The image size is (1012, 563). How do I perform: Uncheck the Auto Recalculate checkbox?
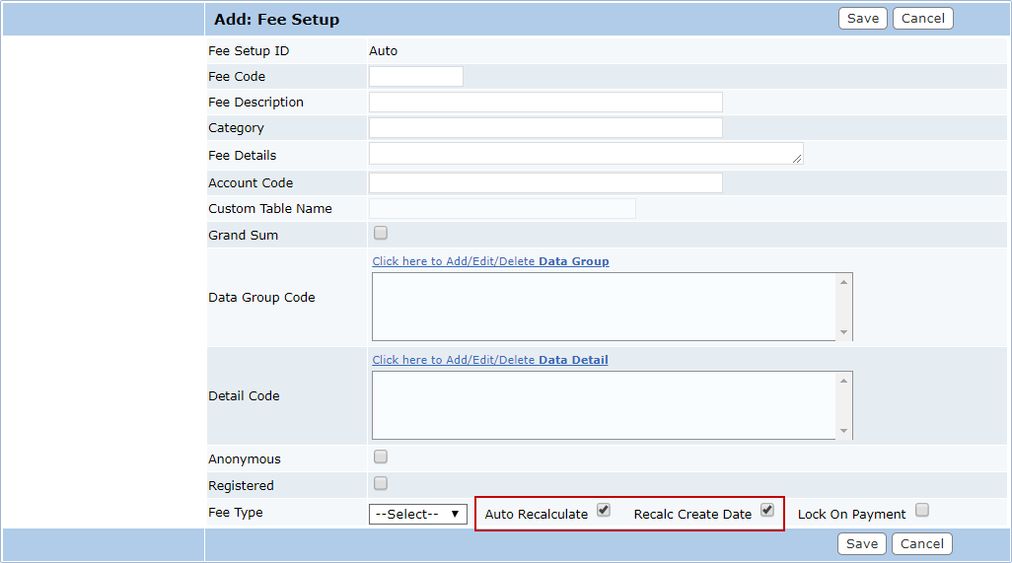(604, 511)
